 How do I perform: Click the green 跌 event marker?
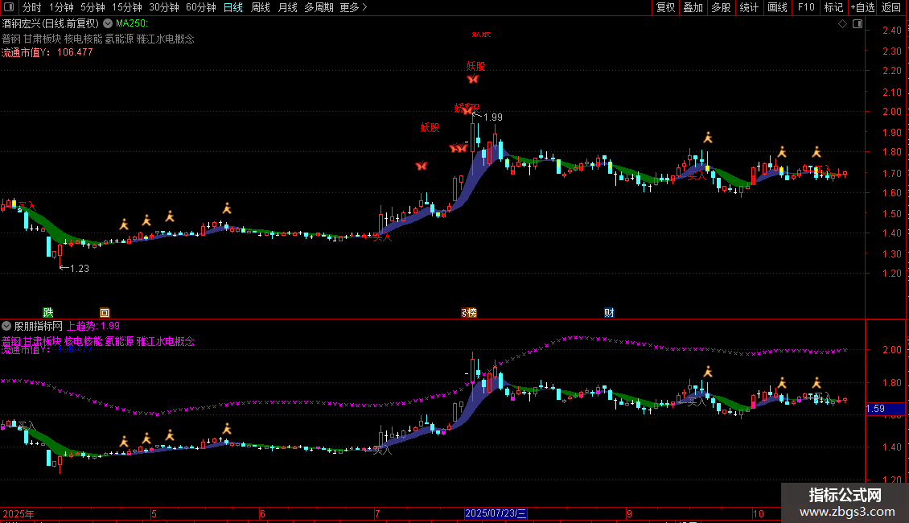tap(48, 312)
